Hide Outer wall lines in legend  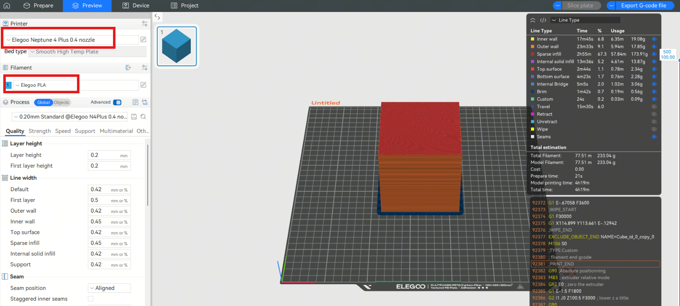tap(654, 47)
